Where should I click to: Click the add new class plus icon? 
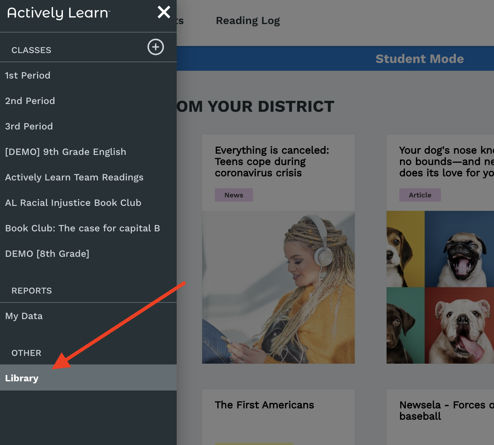point(155,47)
